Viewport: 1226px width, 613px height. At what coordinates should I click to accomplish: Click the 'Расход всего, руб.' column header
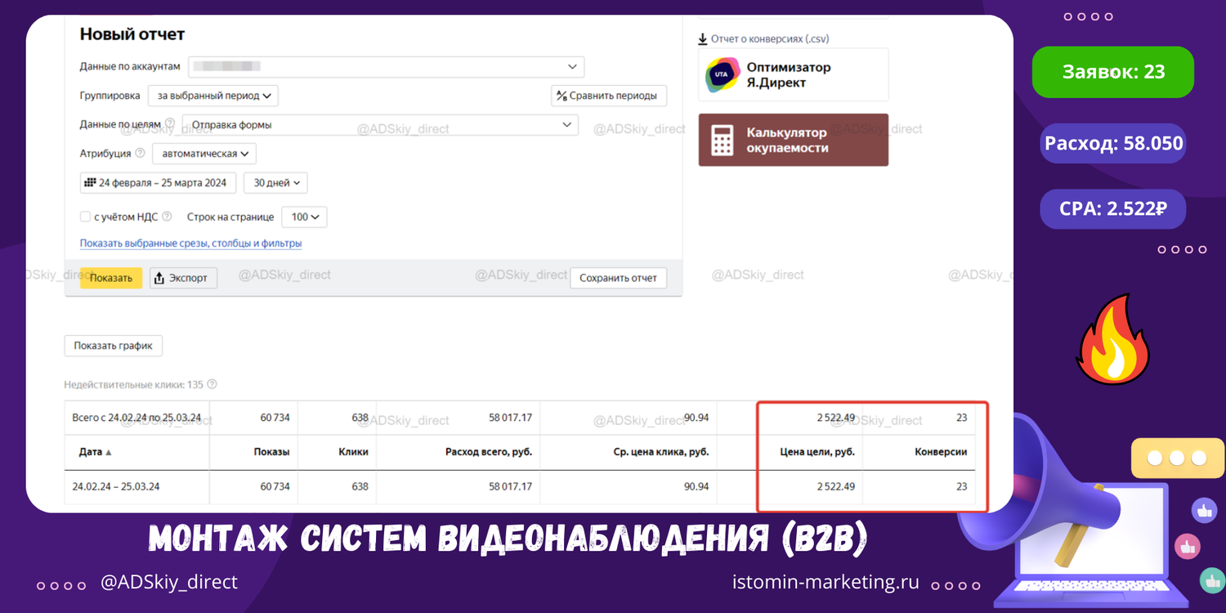(x=489, y=452)
